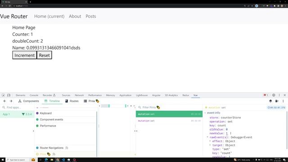
Task: Open the Vue devtools more options menu
Action: [283, 101]
